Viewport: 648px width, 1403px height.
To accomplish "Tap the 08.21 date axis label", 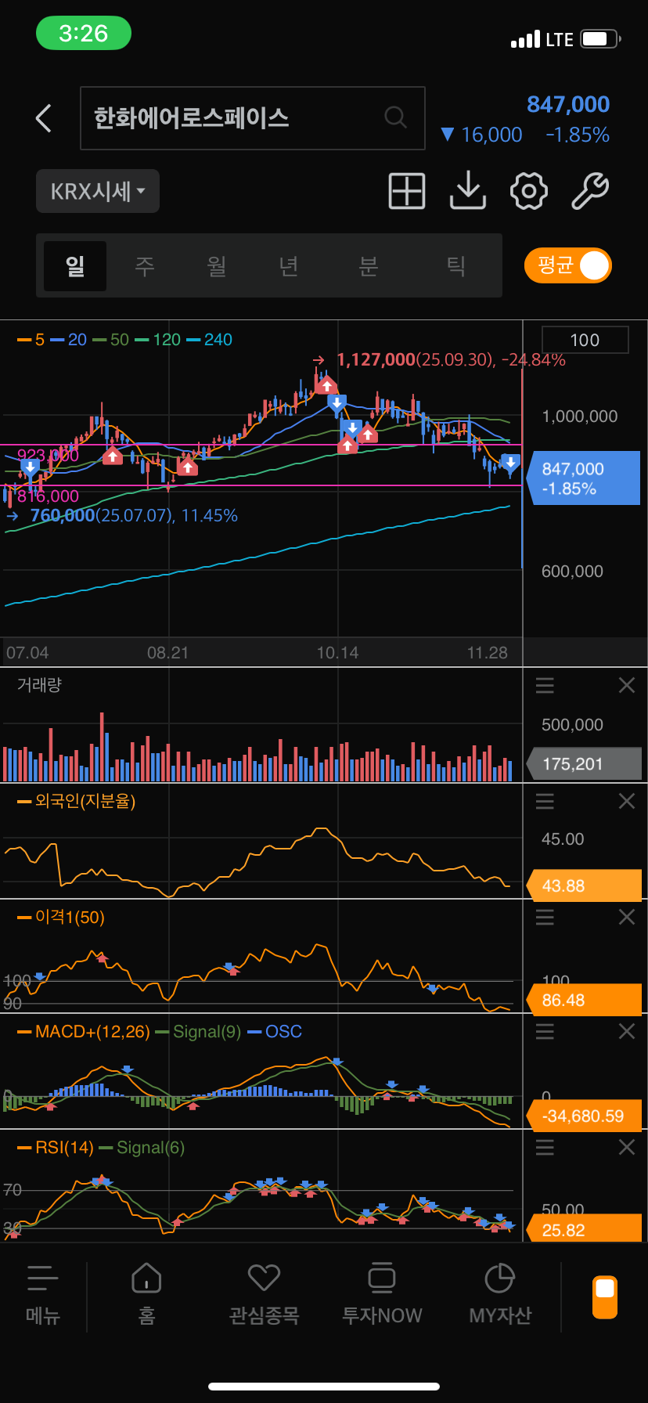I will tap(167, 653).
